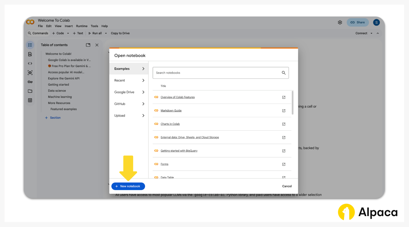Viewport: 409px width, 227px height.
Task: Open the Overview of Colab Features link
Action: pos(177,97)
